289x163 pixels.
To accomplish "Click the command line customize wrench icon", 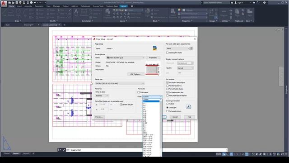I will 64,150.
